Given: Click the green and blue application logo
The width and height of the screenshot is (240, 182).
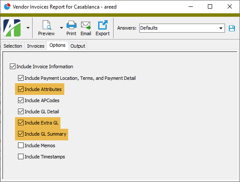Looking at the screenshot, I should click(12, 28).
